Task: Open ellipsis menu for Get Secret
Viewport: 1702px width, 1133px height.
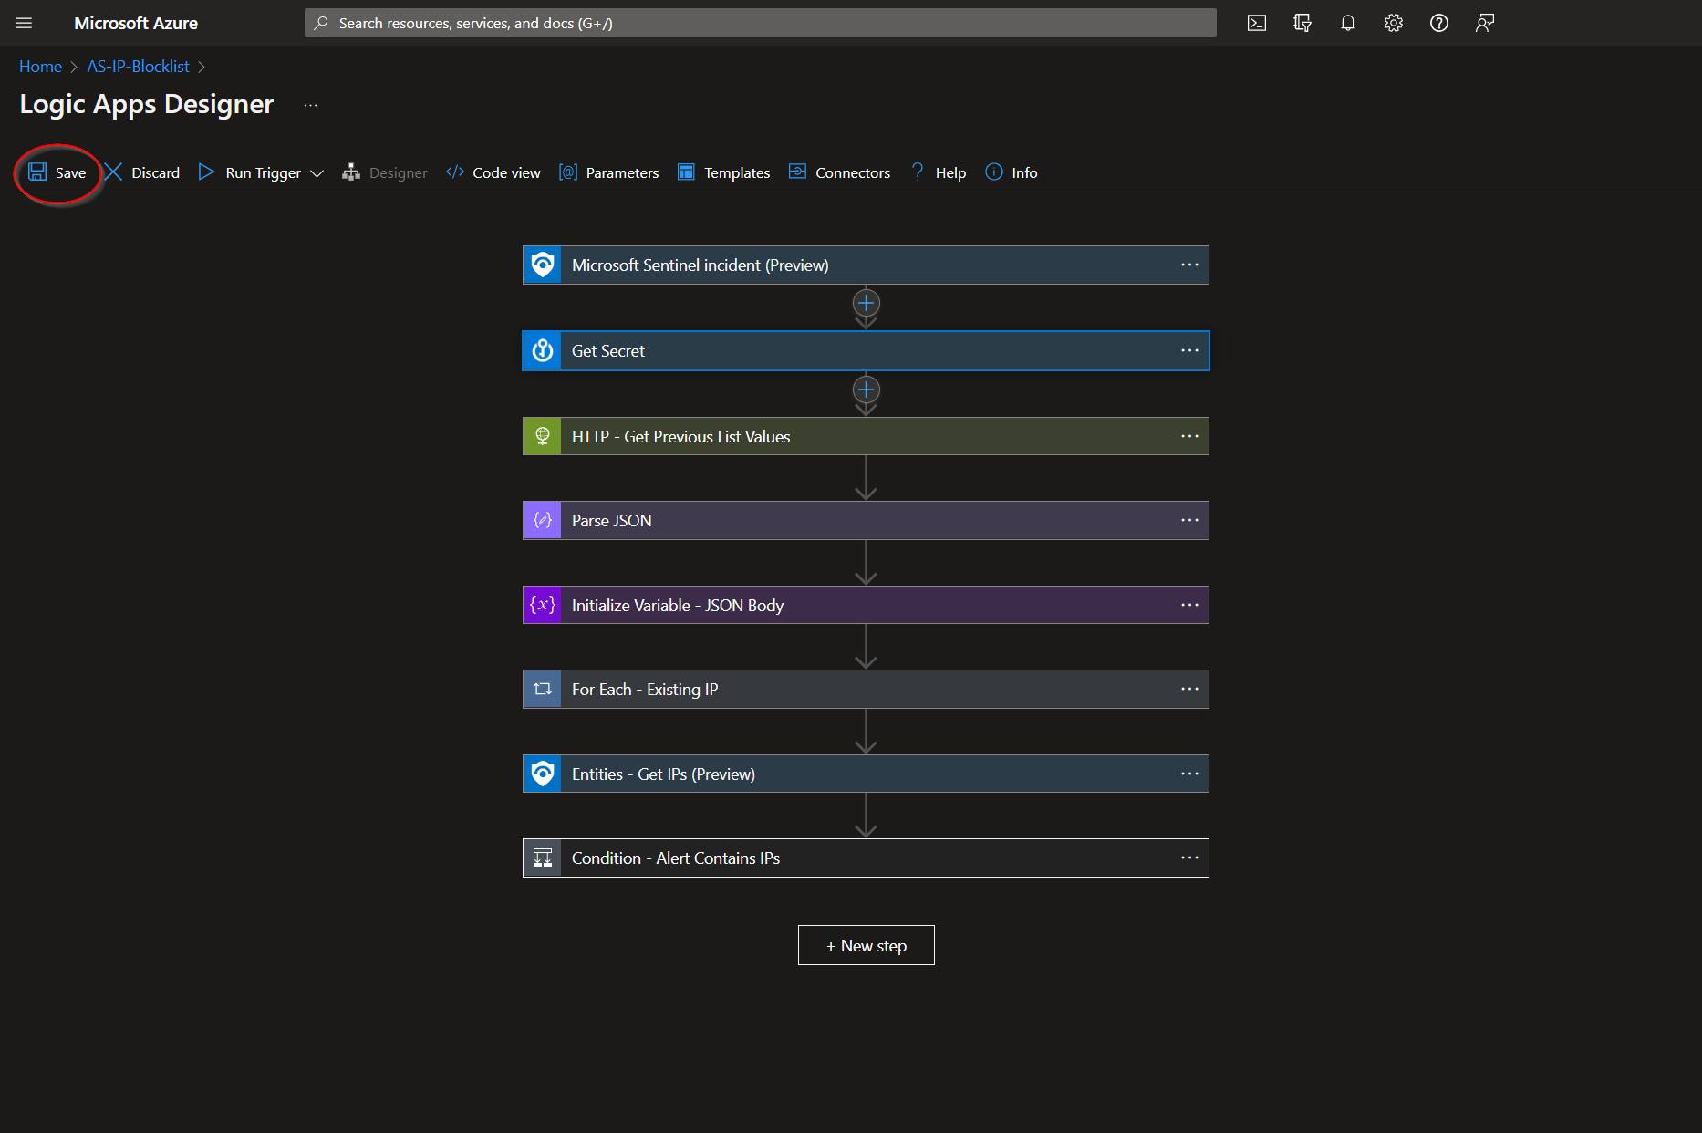Action: tap(1189, 350)
